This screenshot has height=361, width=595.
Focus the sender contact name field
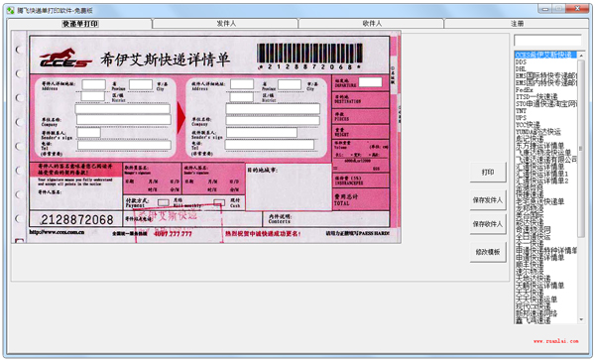point(89,132)
